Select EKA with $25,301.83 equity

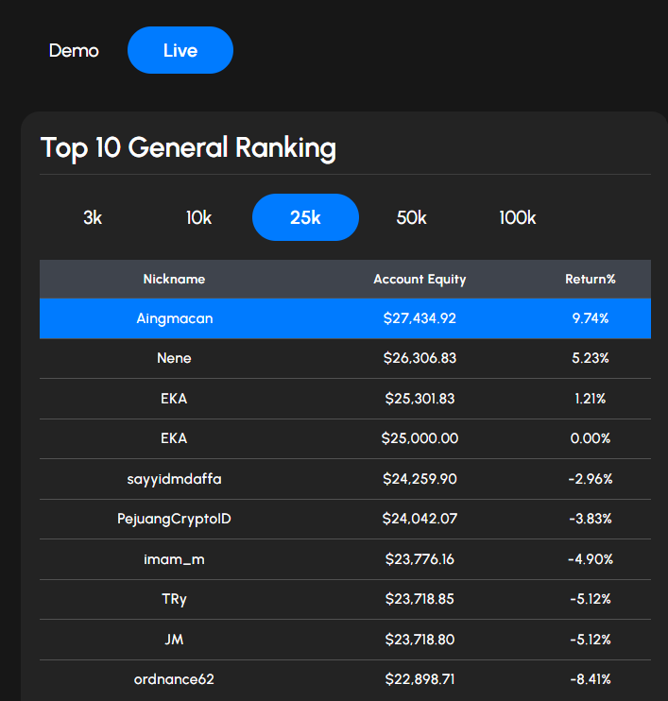174,399
